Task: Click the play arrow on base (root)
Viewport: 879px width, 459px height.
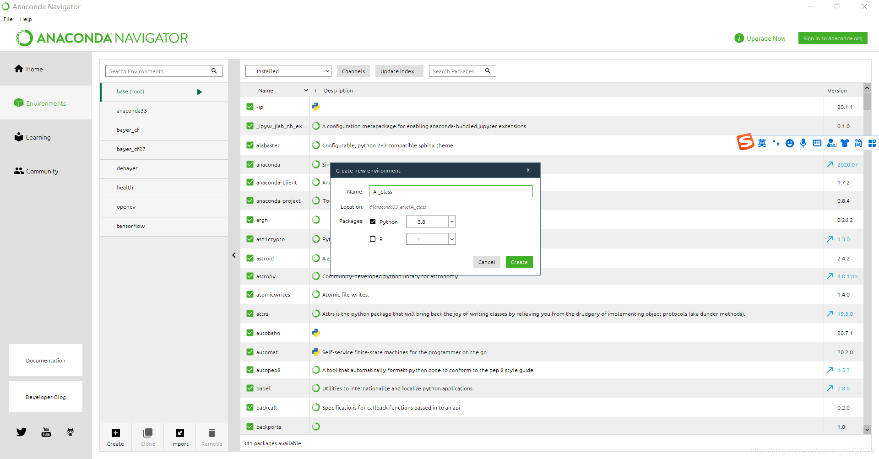Action: click(x=200, y=92)
